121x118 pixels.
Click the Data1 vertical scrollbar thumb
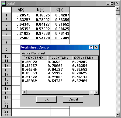[x=117, y=13]
